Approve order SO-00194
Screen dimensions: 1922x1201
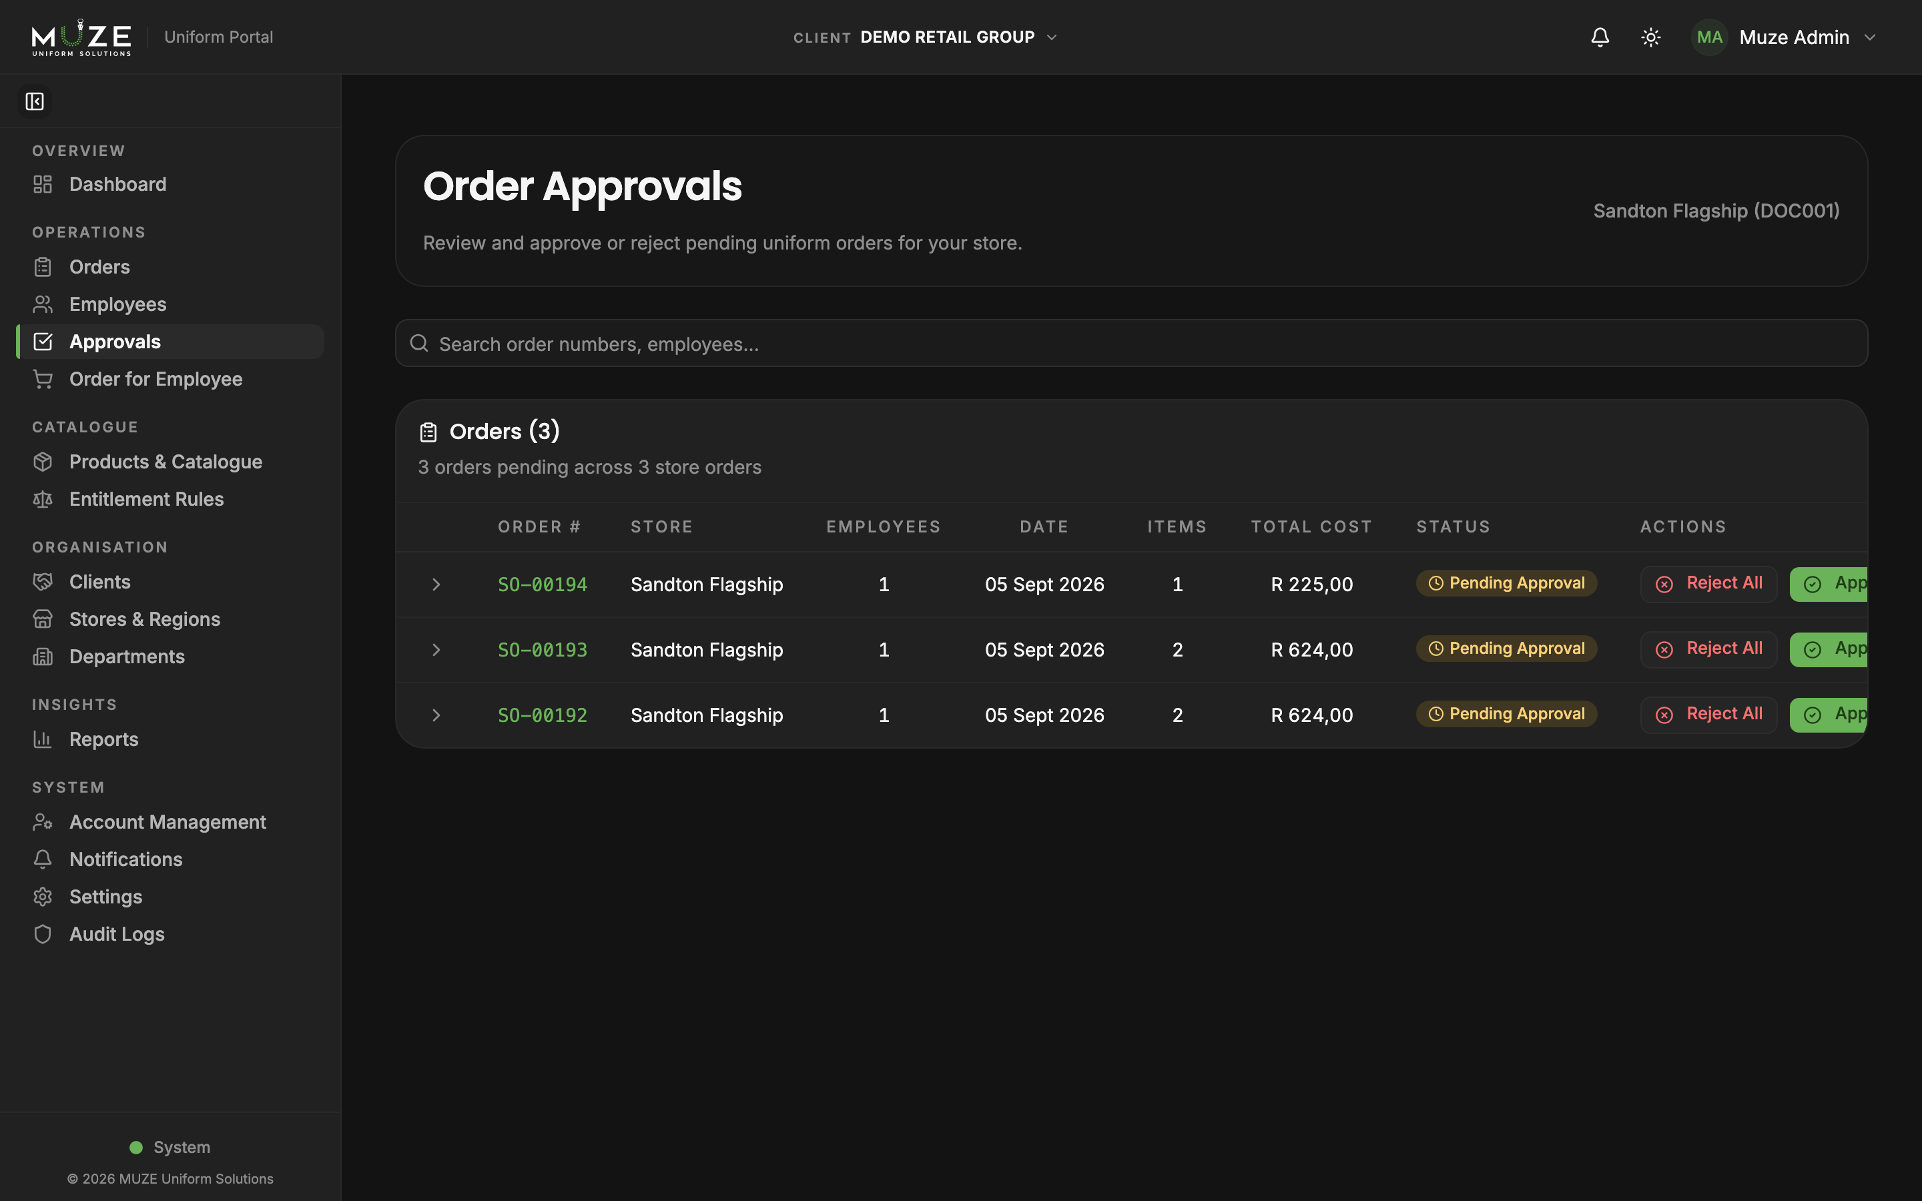click(x=1829, y=584)
